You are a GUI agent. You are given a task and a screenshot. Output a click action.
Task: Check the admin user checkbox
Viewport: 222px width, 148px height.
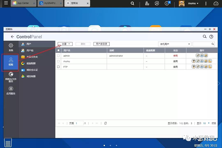58,55
